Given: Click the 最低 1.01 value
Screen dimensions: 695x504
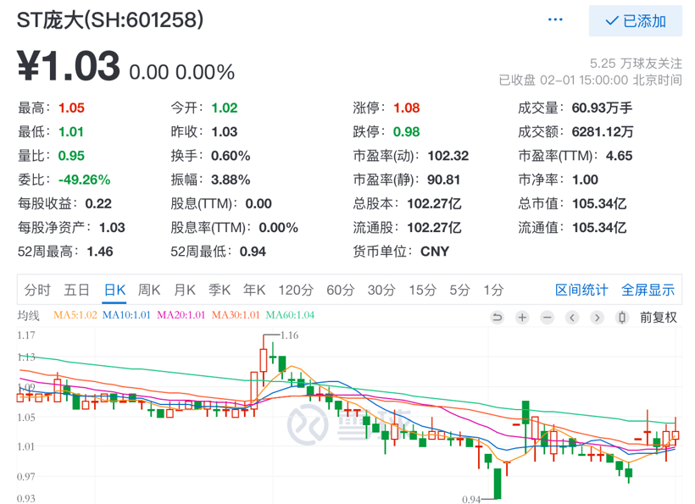Looking at the screenshot, I should pos(71,132).
